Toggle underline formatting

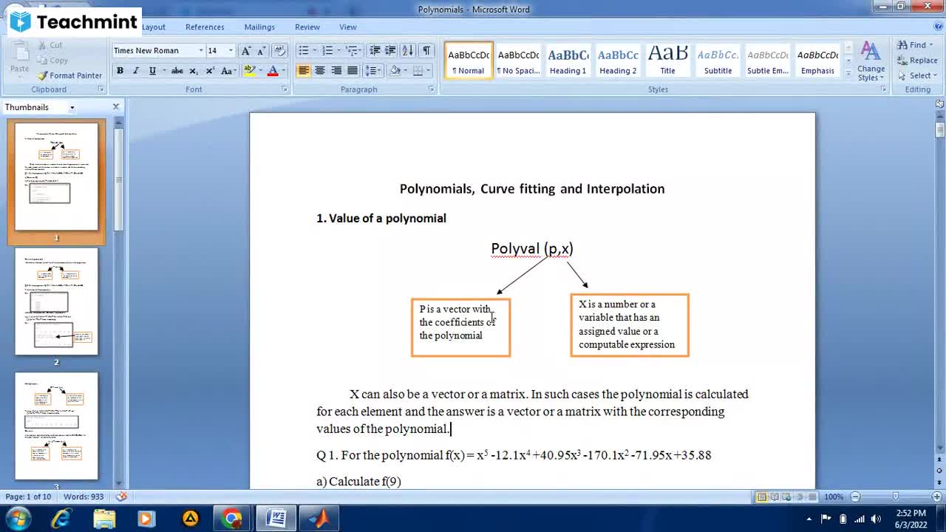(x=152, y=71)
